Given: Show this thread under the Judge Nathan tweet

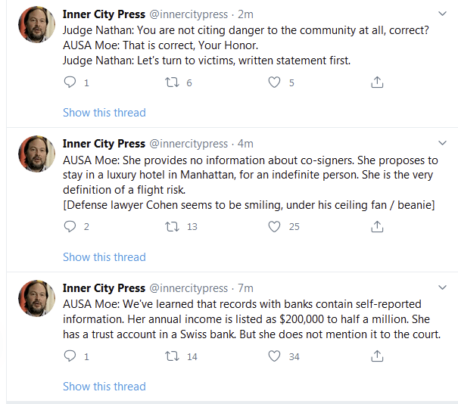Looking at the screenshot, I should tap(104, 113).
